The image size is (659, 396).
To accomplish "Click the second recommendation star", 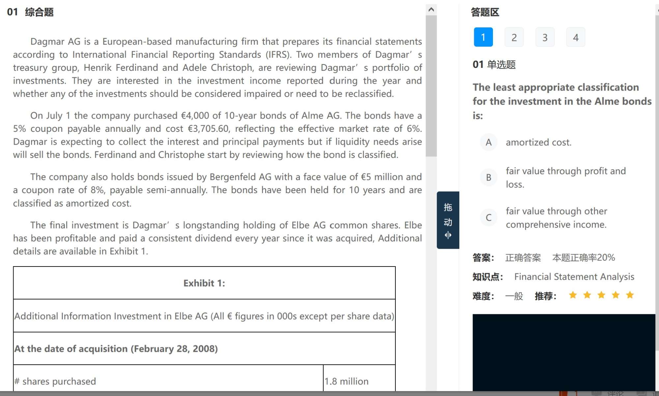I will 587,295.
